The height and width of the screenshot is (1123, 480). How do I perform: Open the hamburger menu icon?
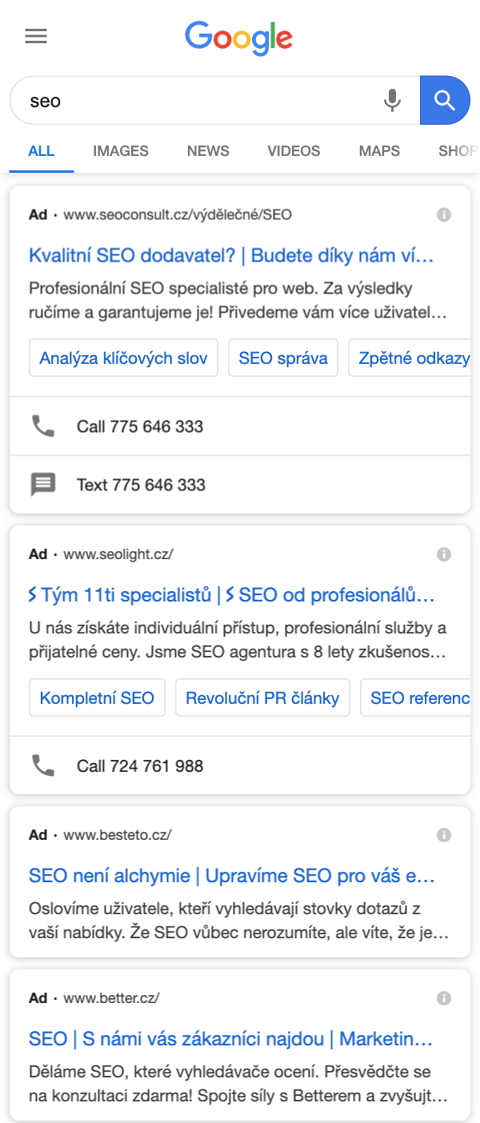36,36
